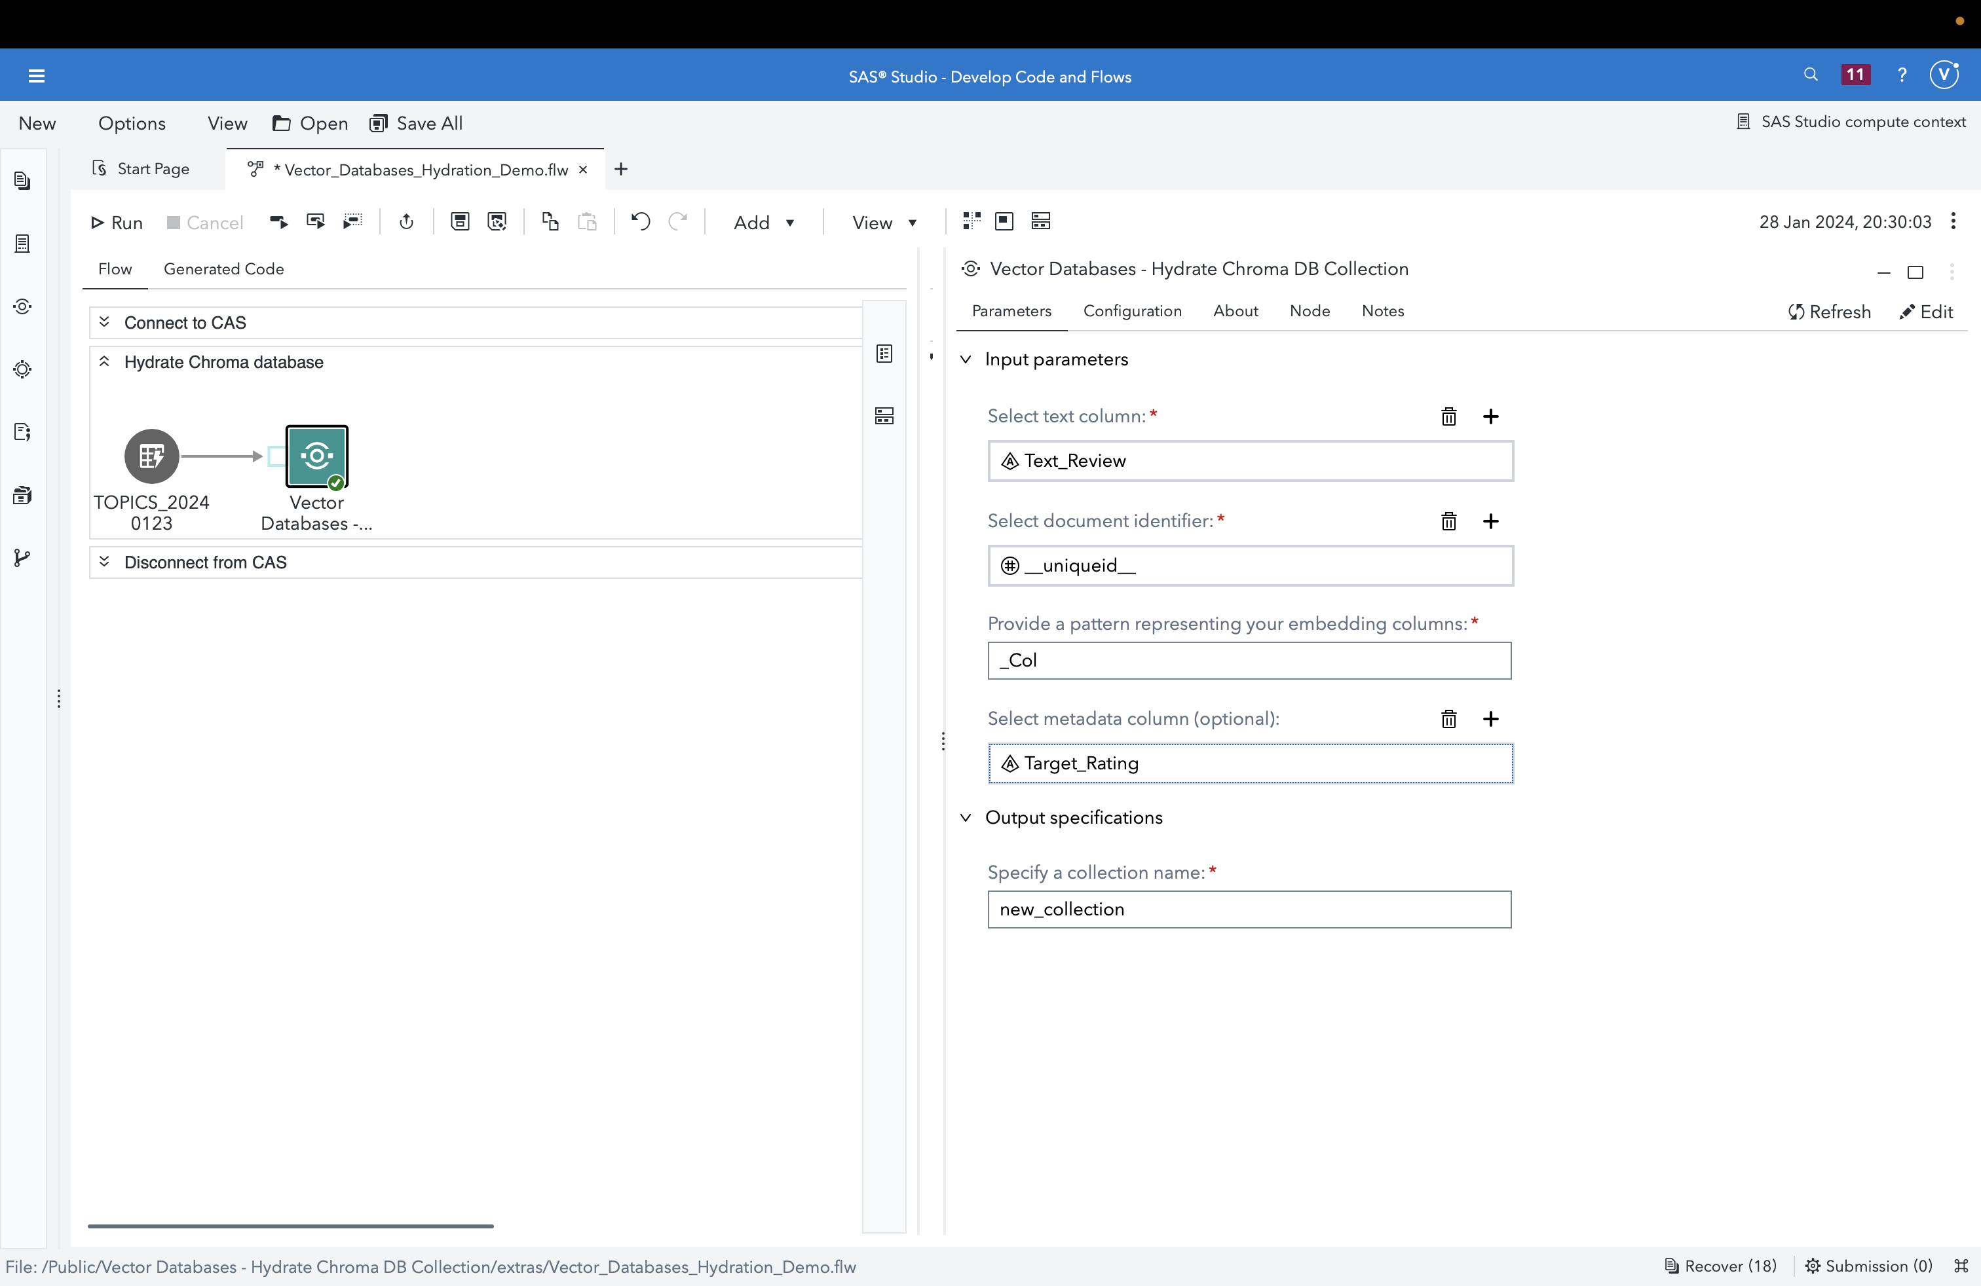Switch to the Configuration tab

[1132, 310]
